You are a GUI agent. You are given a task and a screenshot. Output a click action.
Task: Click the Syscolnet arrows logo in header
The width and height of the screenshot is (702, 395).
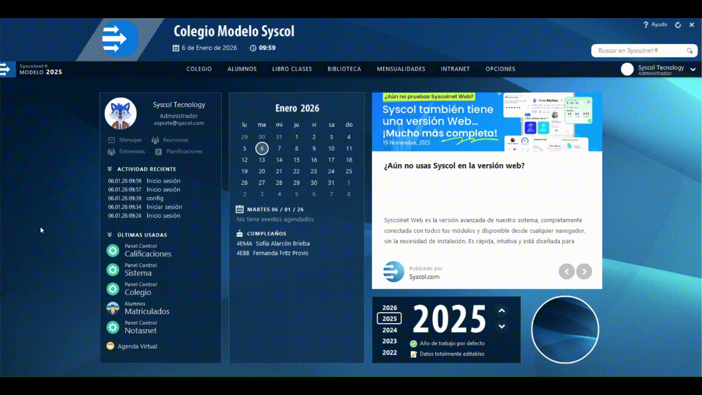coord(120,38)
